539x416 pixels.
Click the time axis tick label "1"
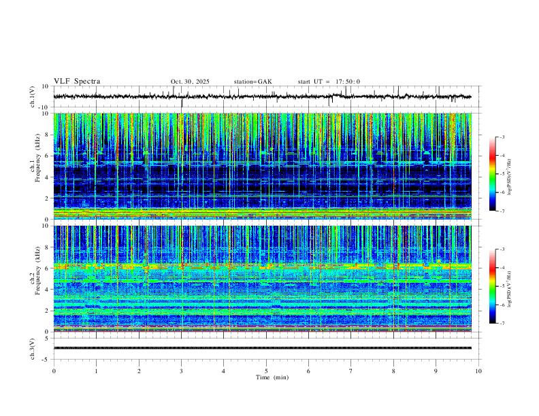[x=96, y=371]
